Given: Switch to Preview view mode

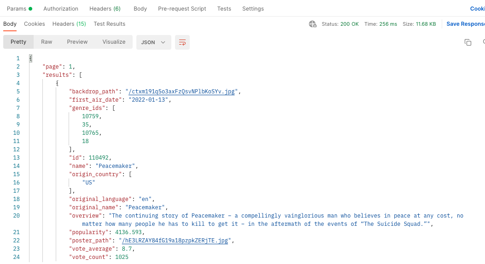Looking at the screenshot, I should point(77,42).
